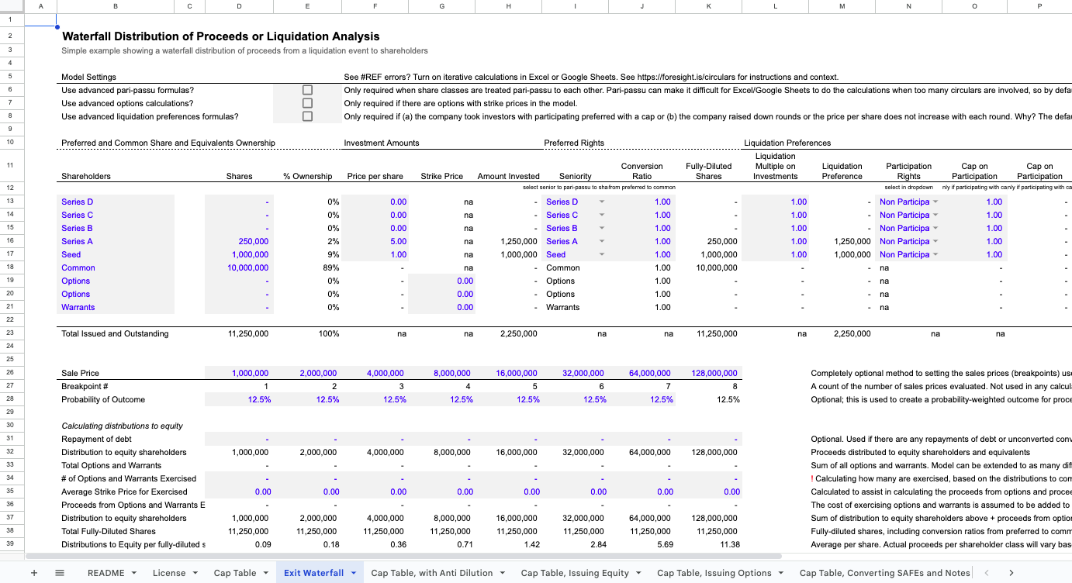The image size is (1072, 583).
Task: Open Series C seniority dropdown
Action: 602,215
